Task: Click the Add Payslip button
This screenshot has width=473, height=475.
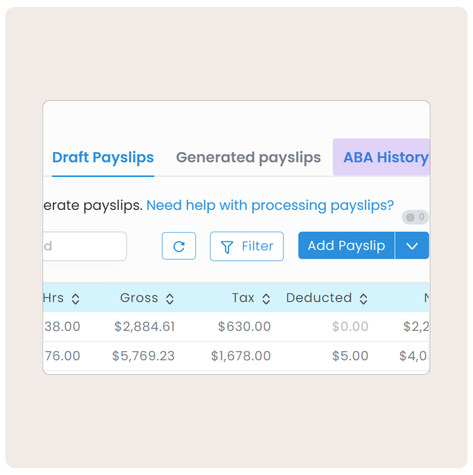Action: tap(346, 246)
